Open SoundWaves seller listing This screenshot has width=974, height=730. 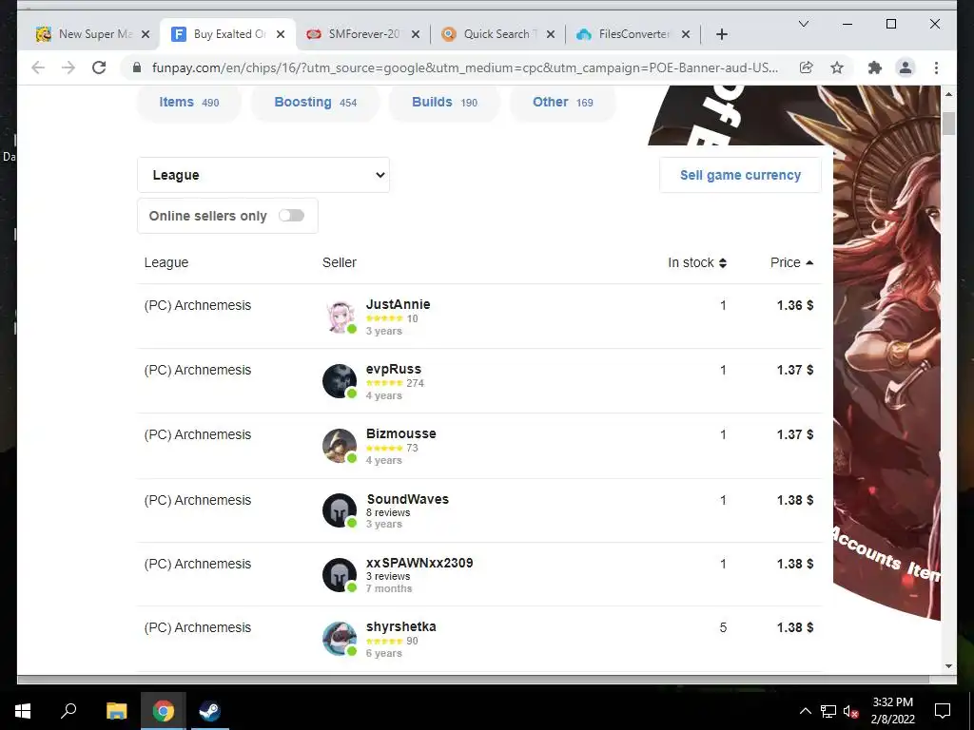pos(479,510)
